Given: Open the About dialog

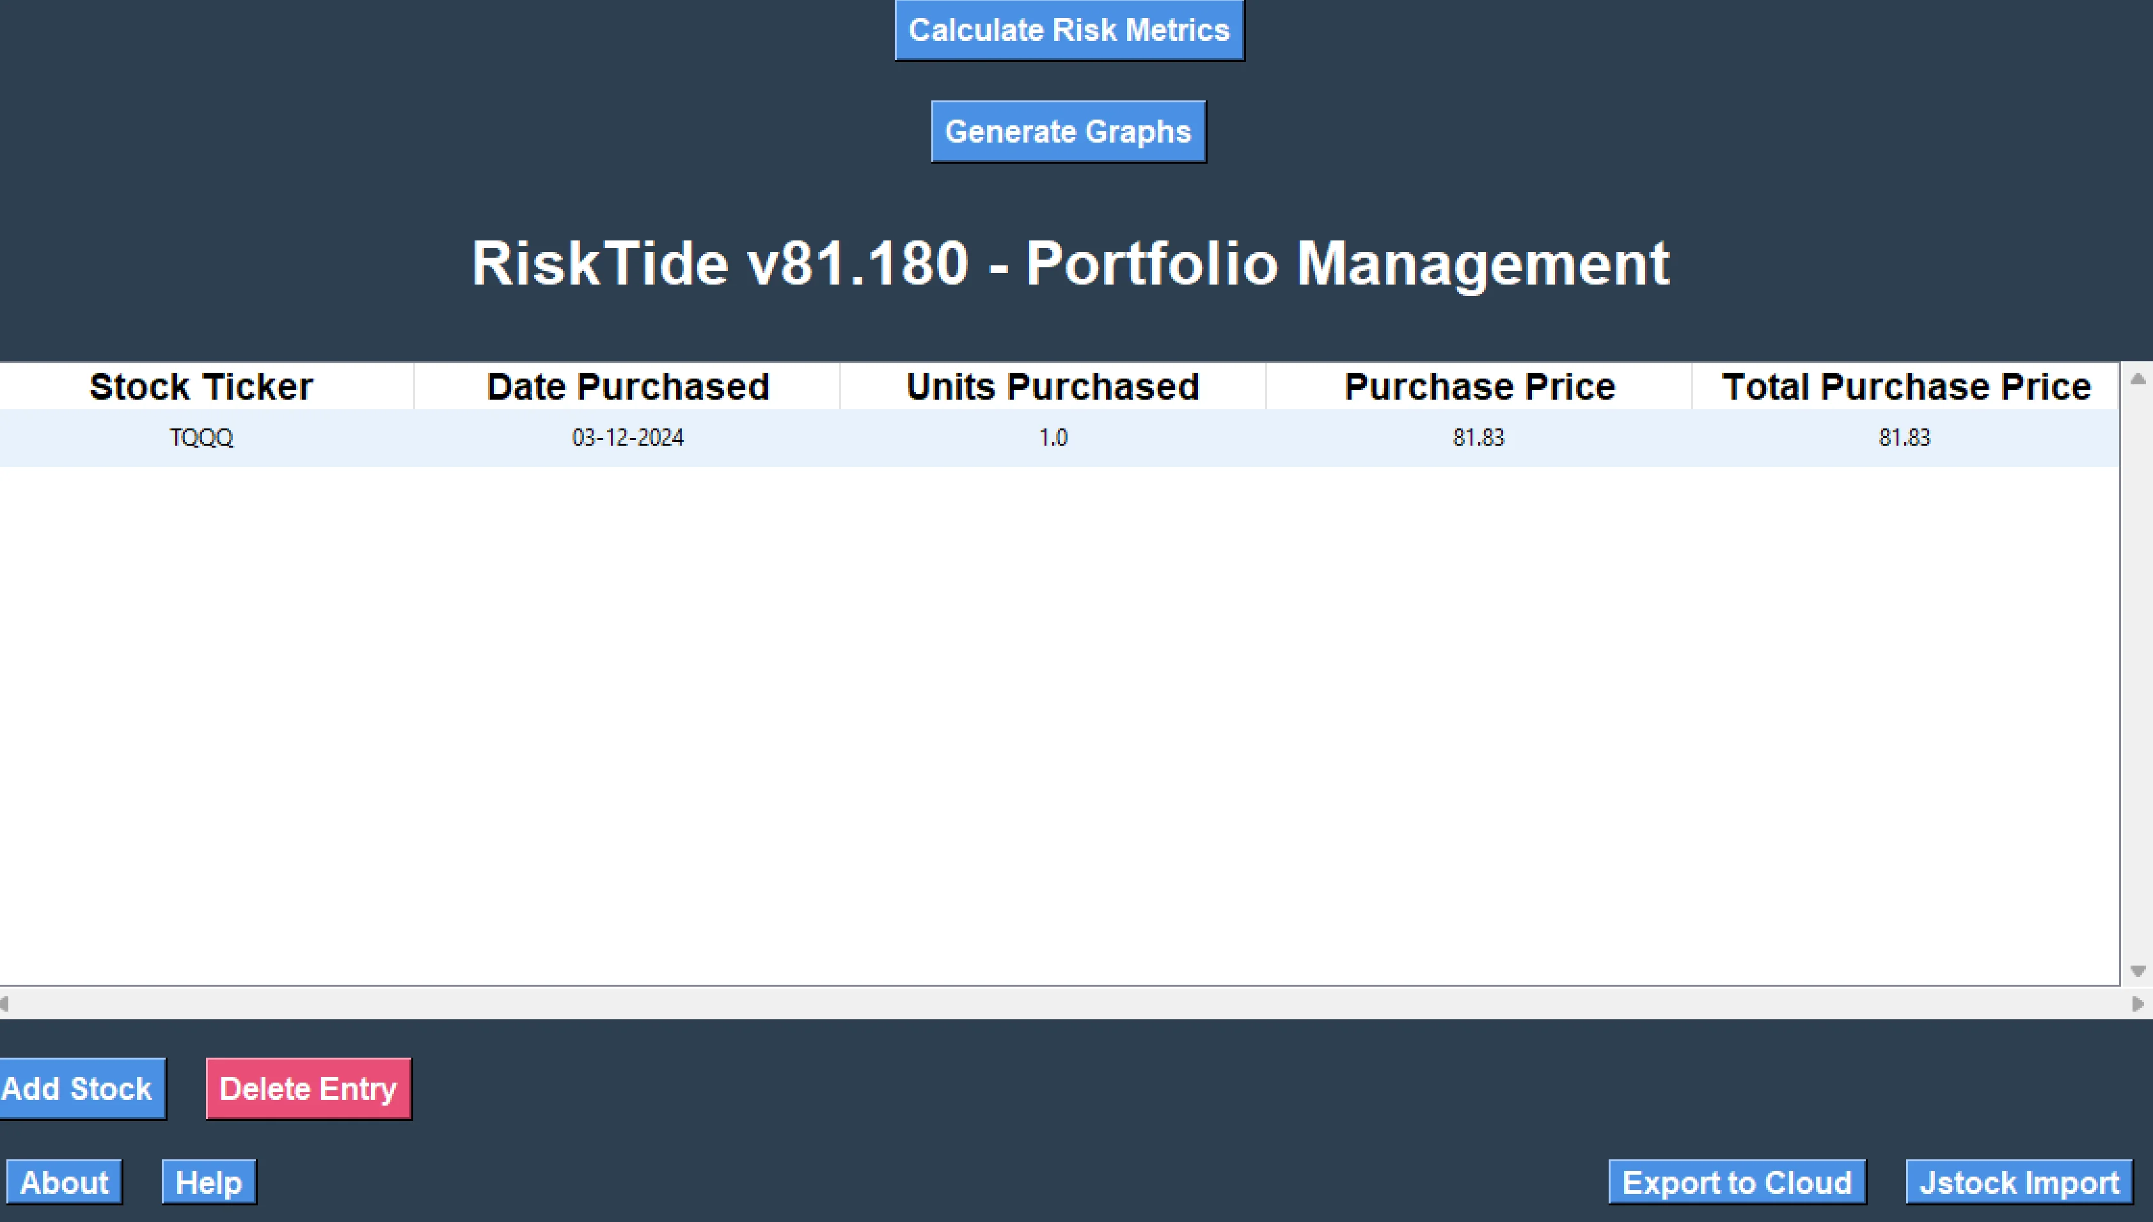Looking at the screenshot, I should 64,1182.
